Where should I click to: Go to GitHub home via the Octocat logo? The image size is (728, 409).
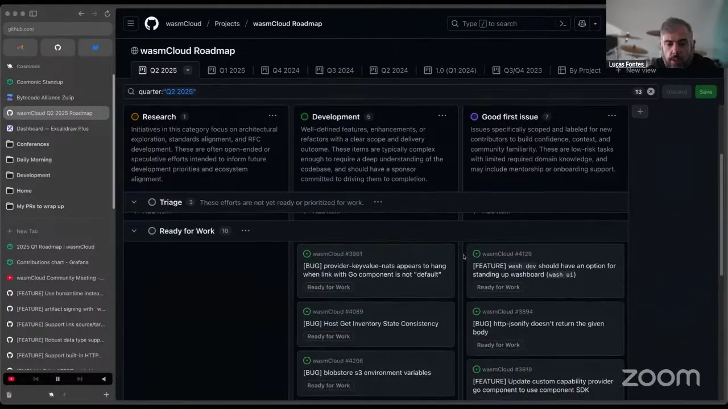[152, 23]
